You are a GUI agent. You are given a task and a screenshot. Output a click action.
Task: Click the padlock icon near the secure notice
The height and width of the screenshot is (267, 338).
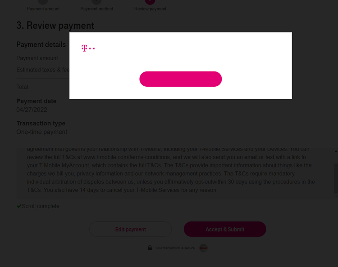tap(150, 248)
